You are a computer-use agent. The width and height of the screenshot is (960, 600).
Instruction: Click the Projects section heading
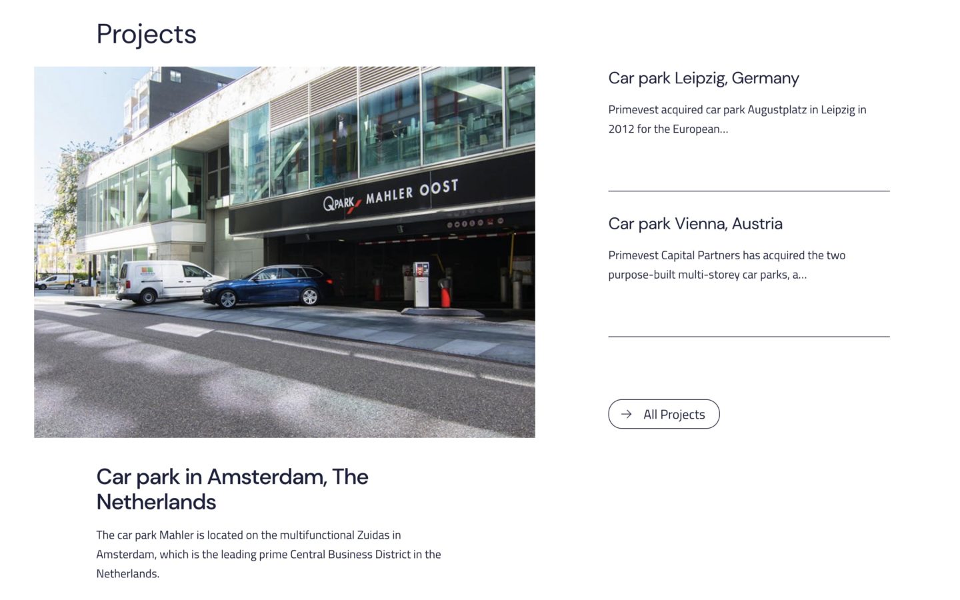[x=146, y=34]
